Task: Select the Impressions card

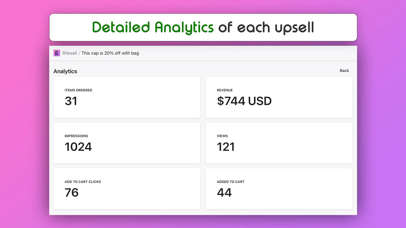Action: (127, 143)
